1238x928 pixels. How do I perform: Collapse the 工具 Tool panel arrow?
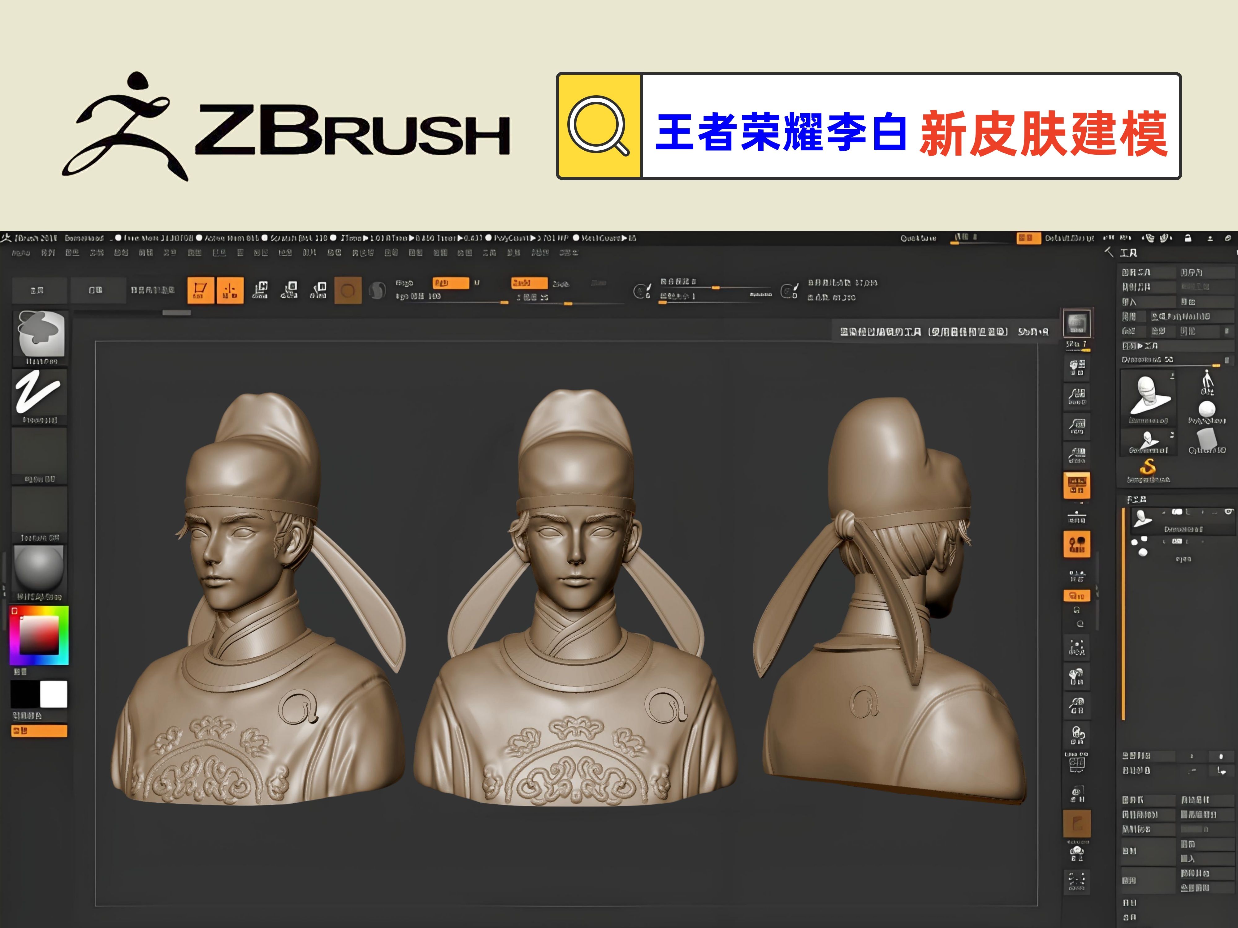click(x=1109, y=252)
